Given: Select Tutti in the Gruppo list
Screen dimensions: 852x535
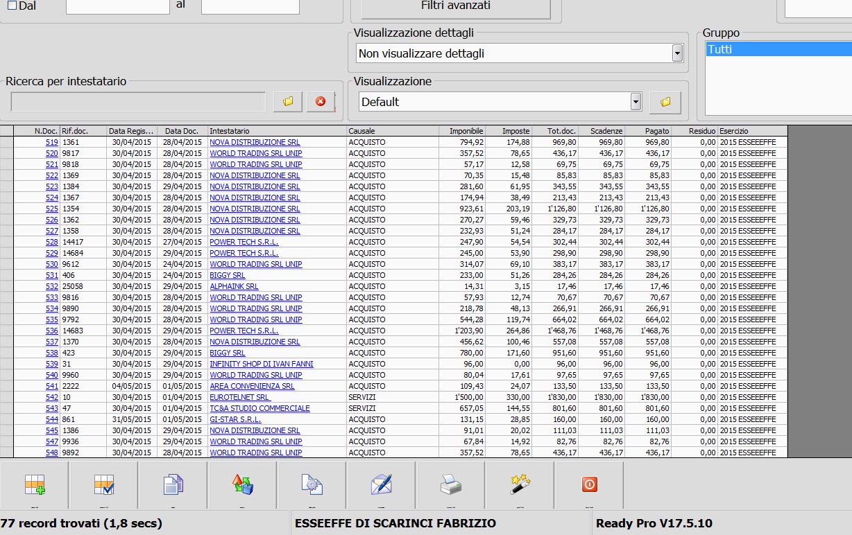Looking at the screenshot, I should 778,49.
